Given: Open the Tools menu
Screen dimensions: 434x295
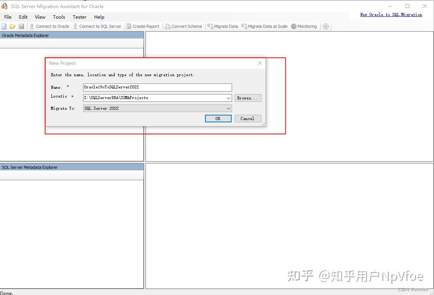Looking at the screenshot, I should (59, 17).
